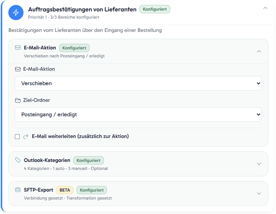The width and height of the screenshot is (276, 214).
Task: Enable the E-Mail weiterleiten checkbox
Action: pos(17,136)
